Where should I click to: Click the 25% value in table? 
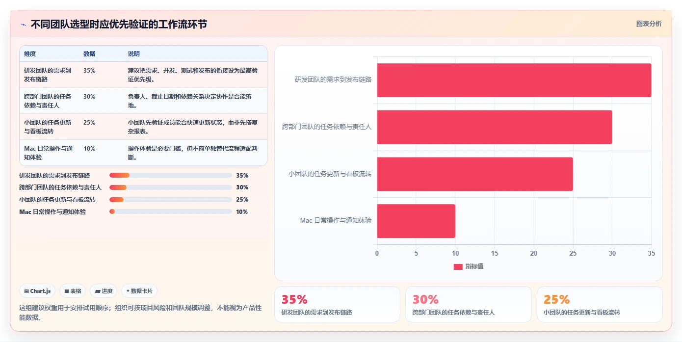point(89,123)
